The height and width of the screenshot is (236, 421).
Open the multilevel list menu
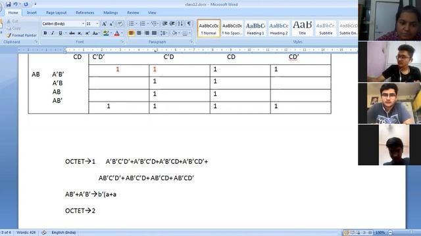pyautogui.click(x=154, y=24)
